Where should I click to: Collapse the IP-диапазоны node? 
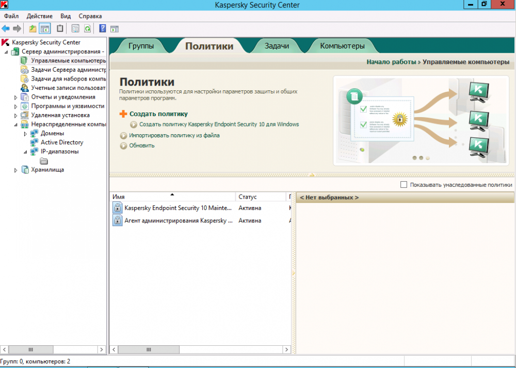point(25,152)
